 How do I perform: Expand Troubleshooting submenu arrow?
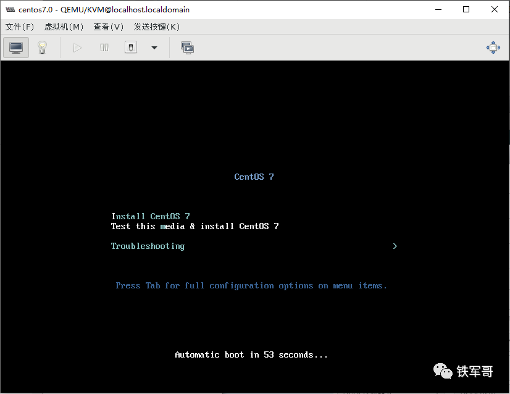click(395, 246)
